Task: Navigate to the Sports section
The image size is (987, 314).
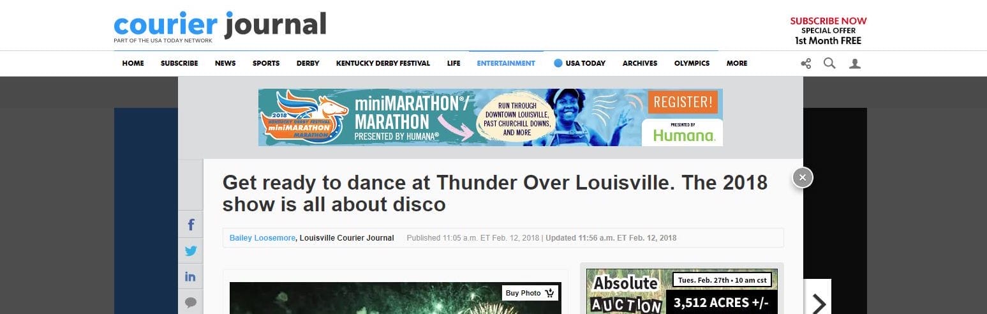Action: pos(265,63)
